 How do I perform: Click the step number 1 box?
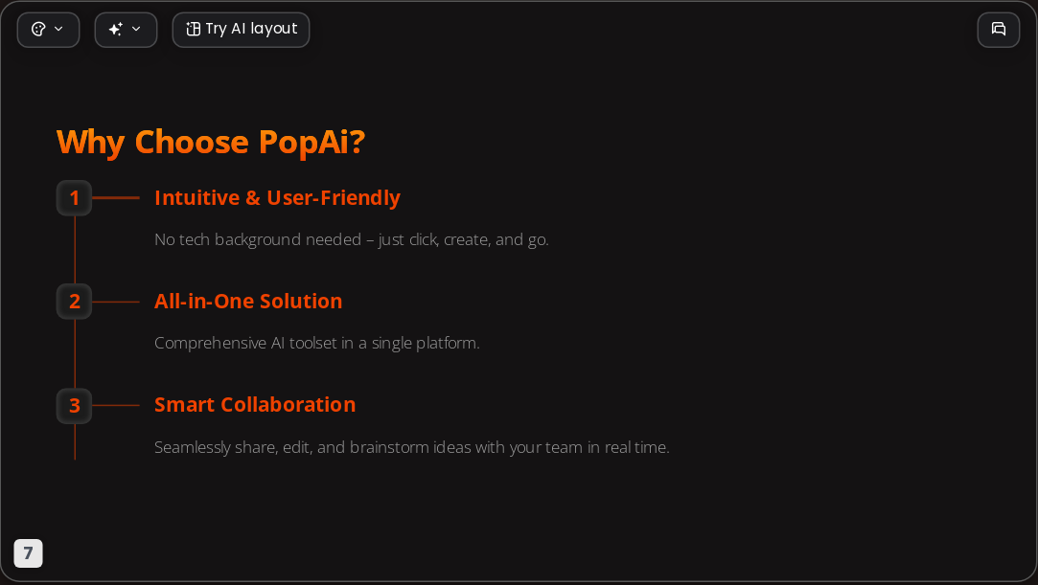pyautogui.click(x=74, y=197)
